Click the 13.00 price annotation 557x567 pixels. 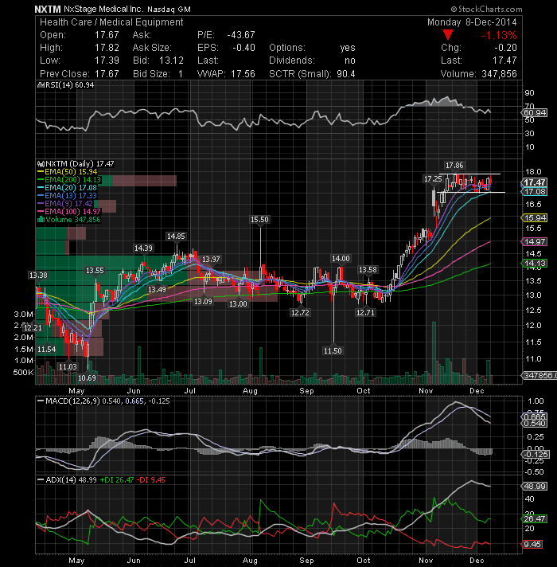[x=238, y=303]
